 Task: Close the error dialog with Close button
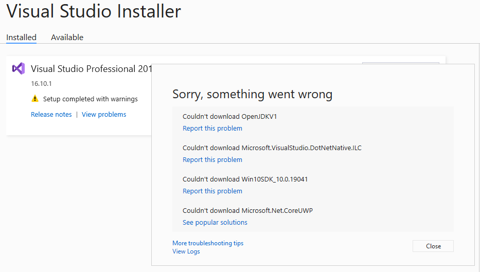(433, 246)
